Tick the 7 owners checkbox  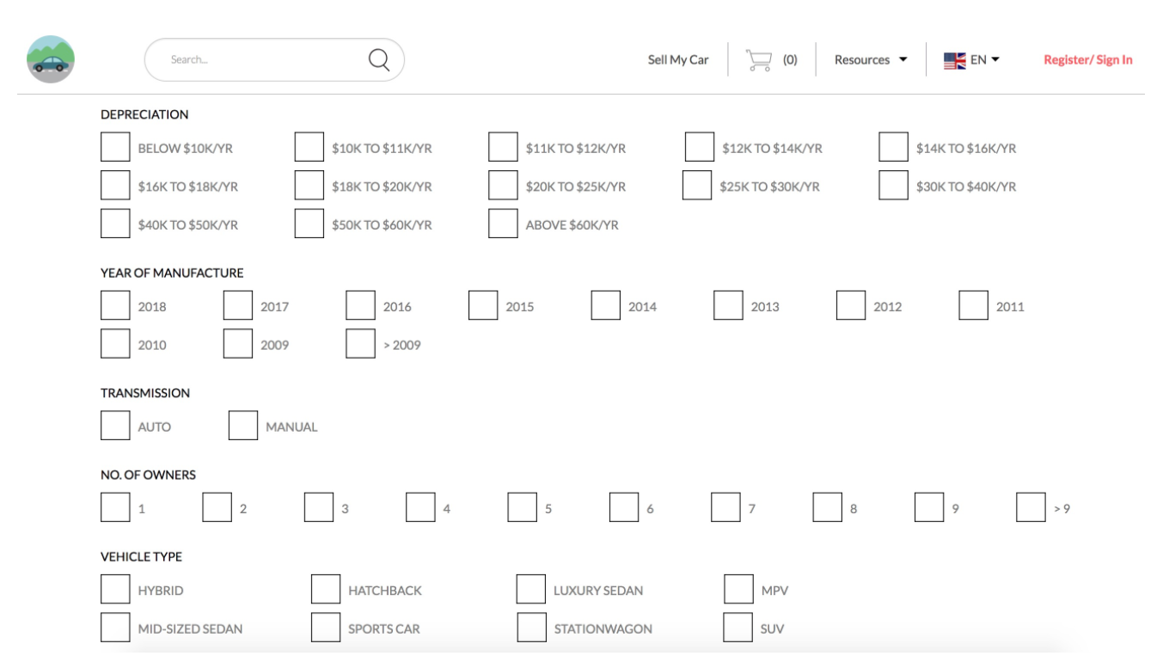pos(726,507)
